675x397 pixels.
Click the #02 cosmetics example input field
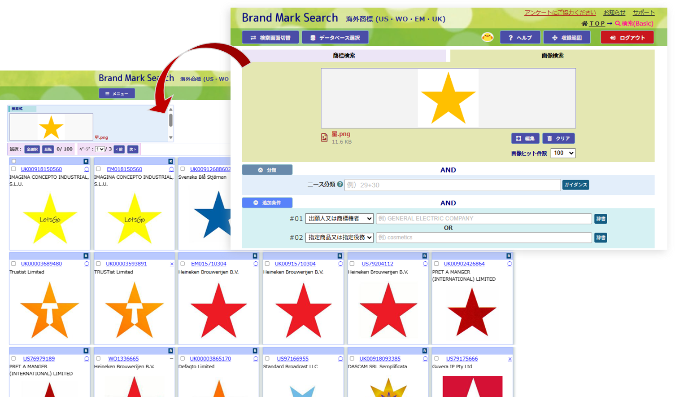pos(484,238)
